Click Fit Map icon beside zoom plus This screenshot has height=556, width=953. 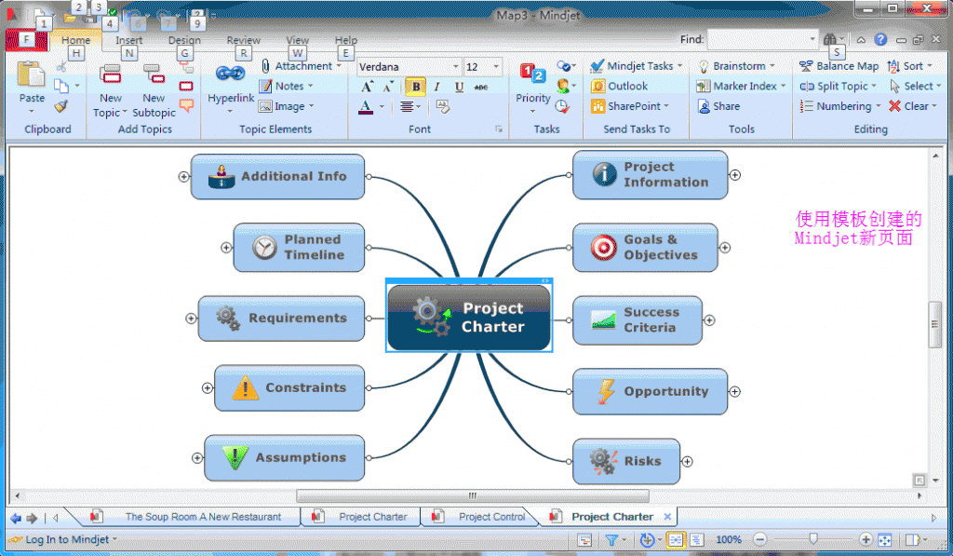pos(885,539)
